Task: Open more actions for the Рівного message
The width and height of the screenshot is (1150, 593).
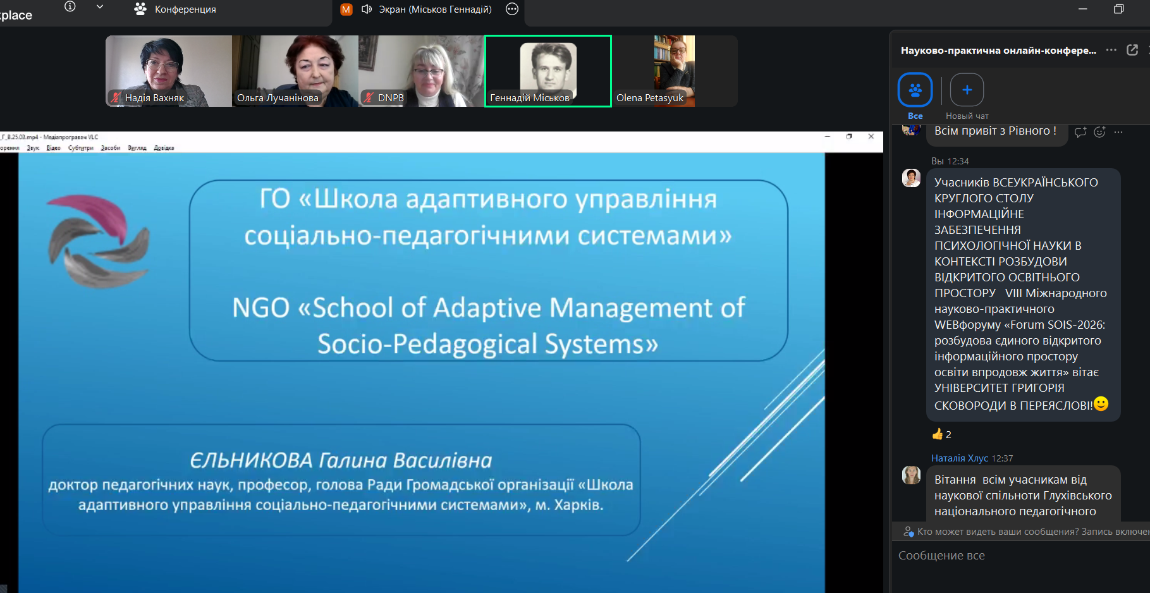Action: pos(1118,131)
